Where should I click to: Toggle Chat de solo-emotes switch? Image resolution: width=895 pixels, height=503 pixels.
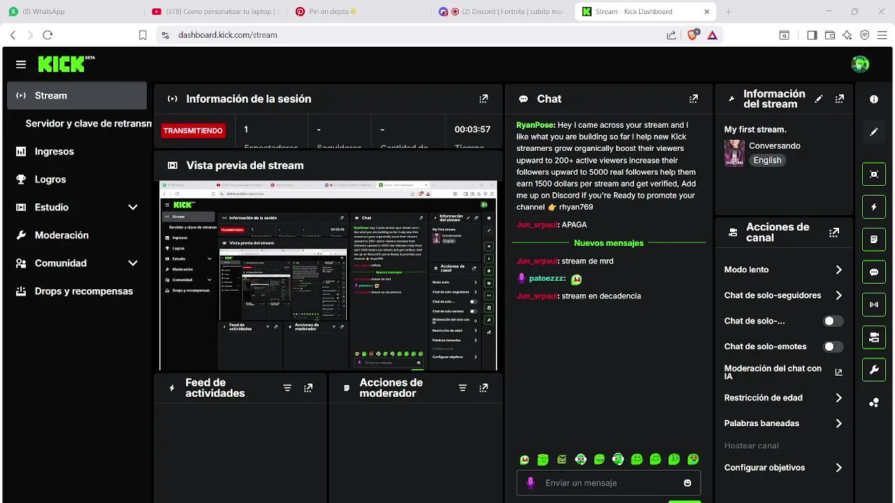[x=833, y=347]
